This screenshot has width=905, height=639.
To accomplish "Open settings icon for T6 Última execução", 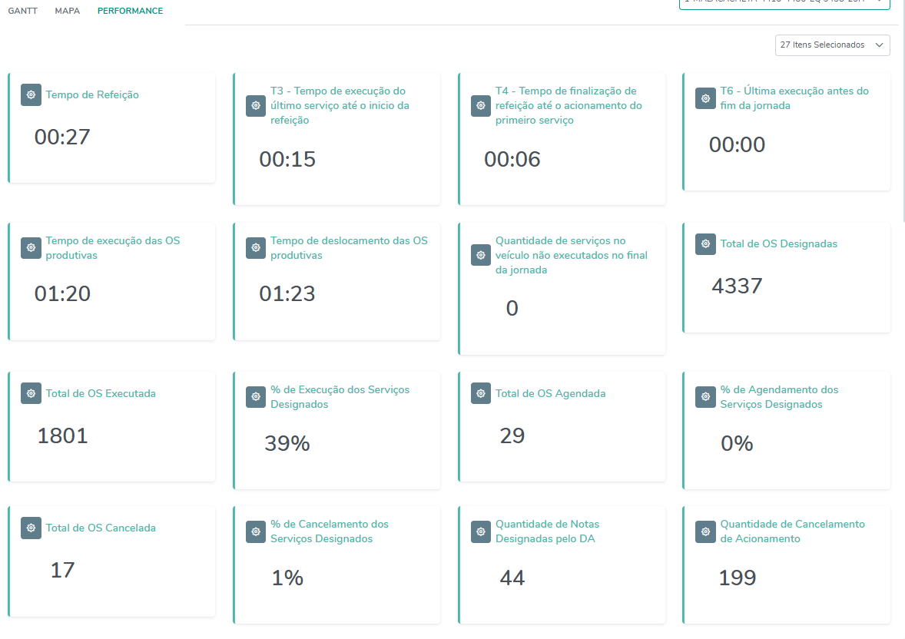I will pyautogui.click(x=705, y=98).
